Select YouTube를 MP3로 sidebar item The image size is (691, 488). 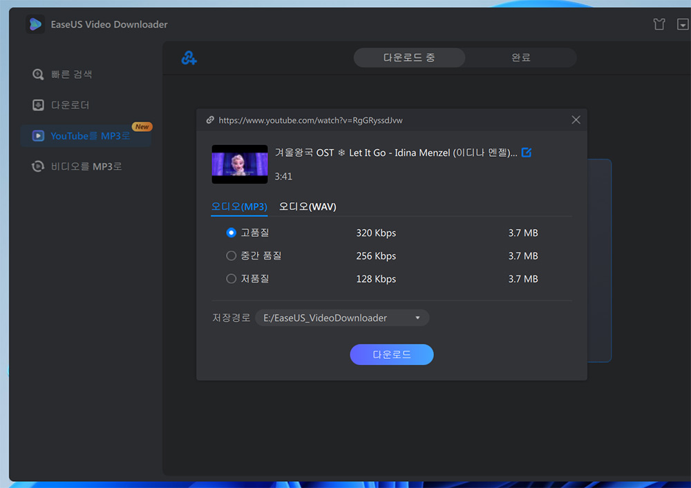pyautogui.click(x=86, y=136)
